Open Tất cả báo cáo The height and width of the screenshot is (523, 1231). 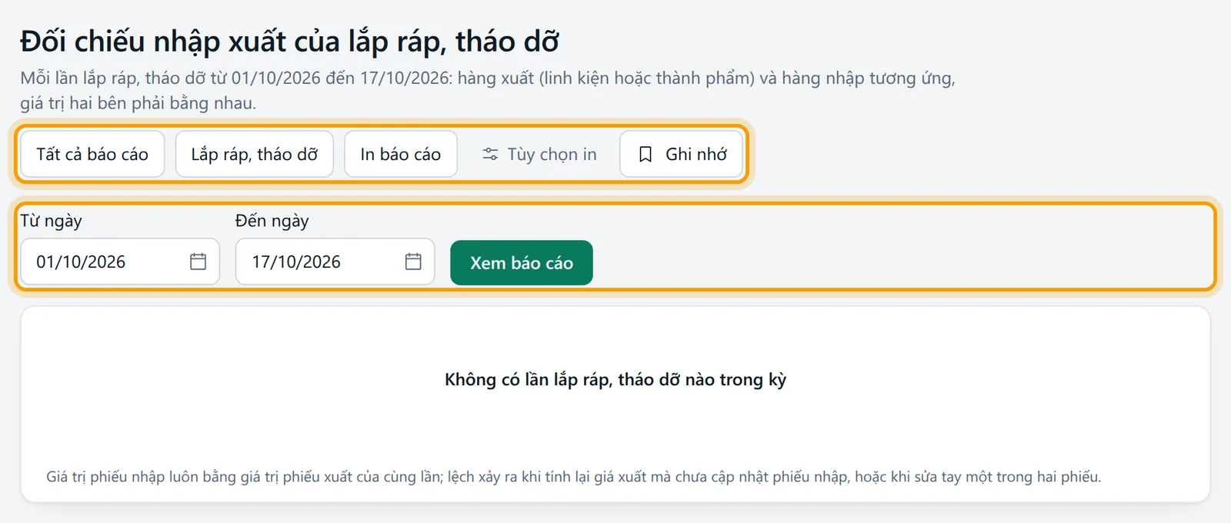point(92,154)
